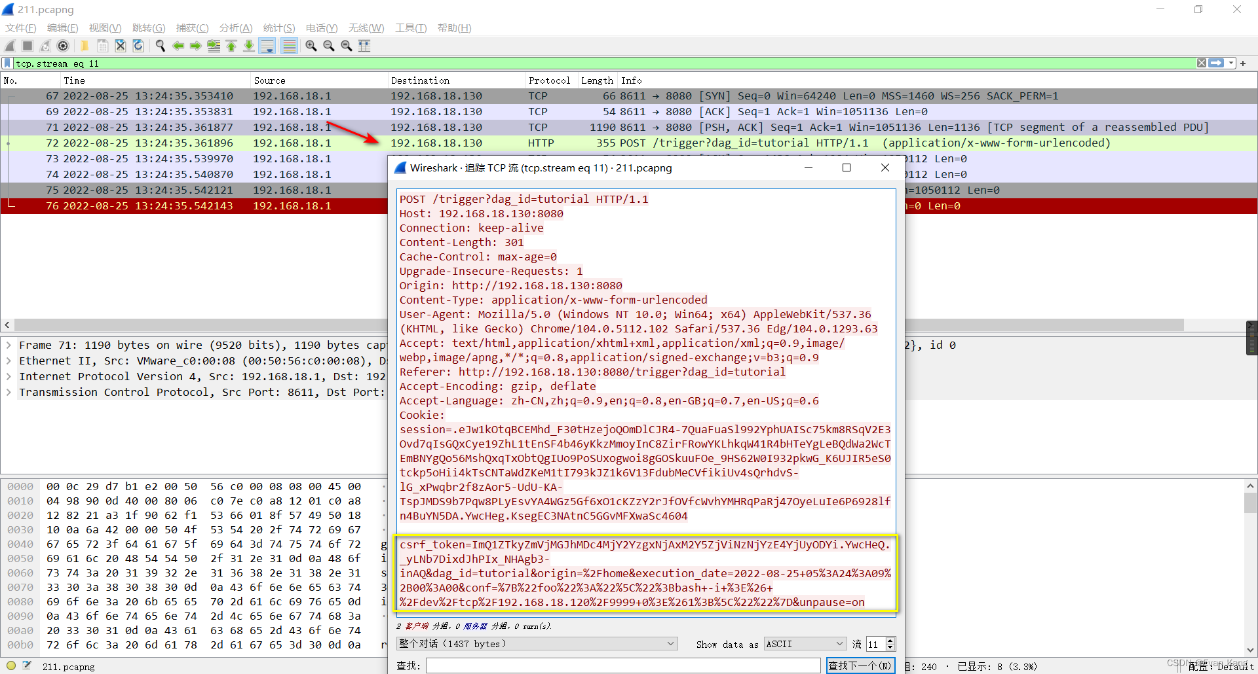Jump to the first packet icon
The image size is (1258, 674).
pyautogui.click(x=231, y=46)
